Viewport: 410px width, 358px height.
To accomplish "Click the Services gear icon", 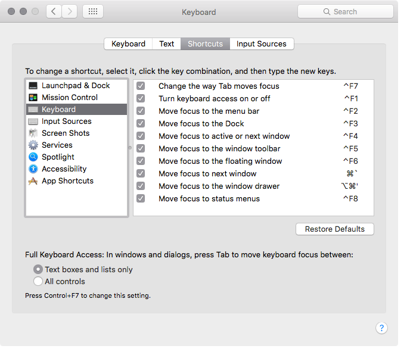I will point(33,145).
